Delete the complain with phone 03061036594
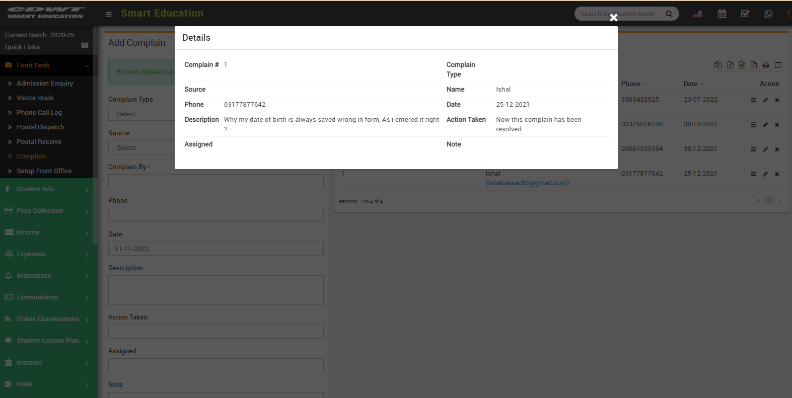This screenshot has height=398, width=792. [777, 149]
